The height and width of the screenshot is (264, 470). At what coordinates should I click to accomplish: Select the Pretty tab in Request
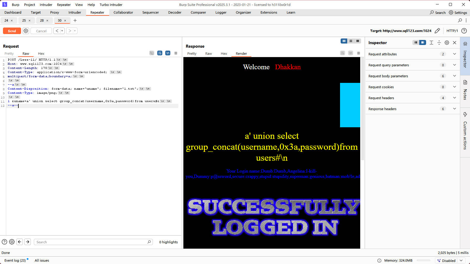tap(9, 54)
